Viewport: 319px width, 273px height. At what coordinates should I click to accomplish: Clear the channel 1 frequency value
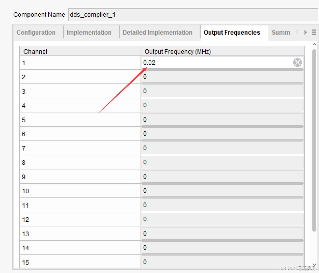coord(297,62)
